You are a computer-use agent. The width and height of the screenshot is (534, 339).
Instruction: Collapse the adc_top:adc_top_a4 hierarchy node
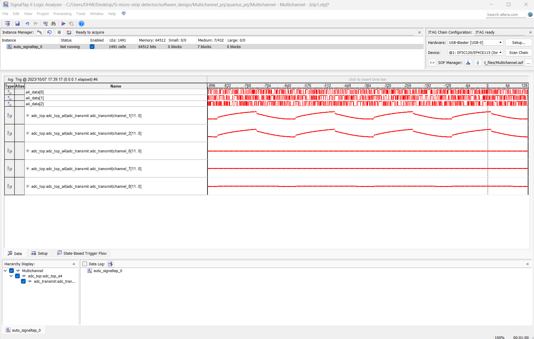[x=11, y=276]
